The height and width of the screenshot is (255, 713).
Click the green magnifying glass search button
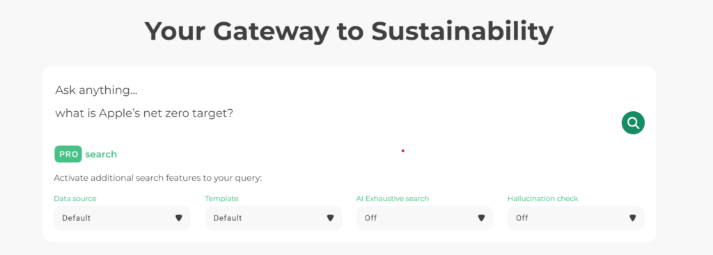tap(633, 122)
